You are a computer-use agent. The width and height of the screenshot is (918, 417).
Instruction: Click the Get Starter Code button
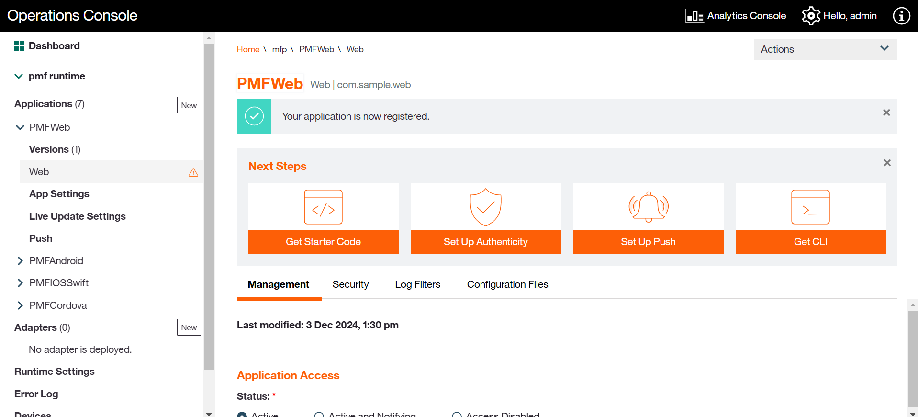323,242
